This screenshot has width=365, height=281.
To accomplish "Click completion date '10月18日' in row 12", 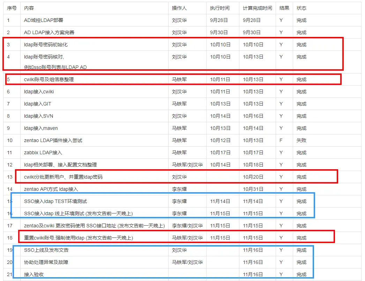I will point(253,165).
